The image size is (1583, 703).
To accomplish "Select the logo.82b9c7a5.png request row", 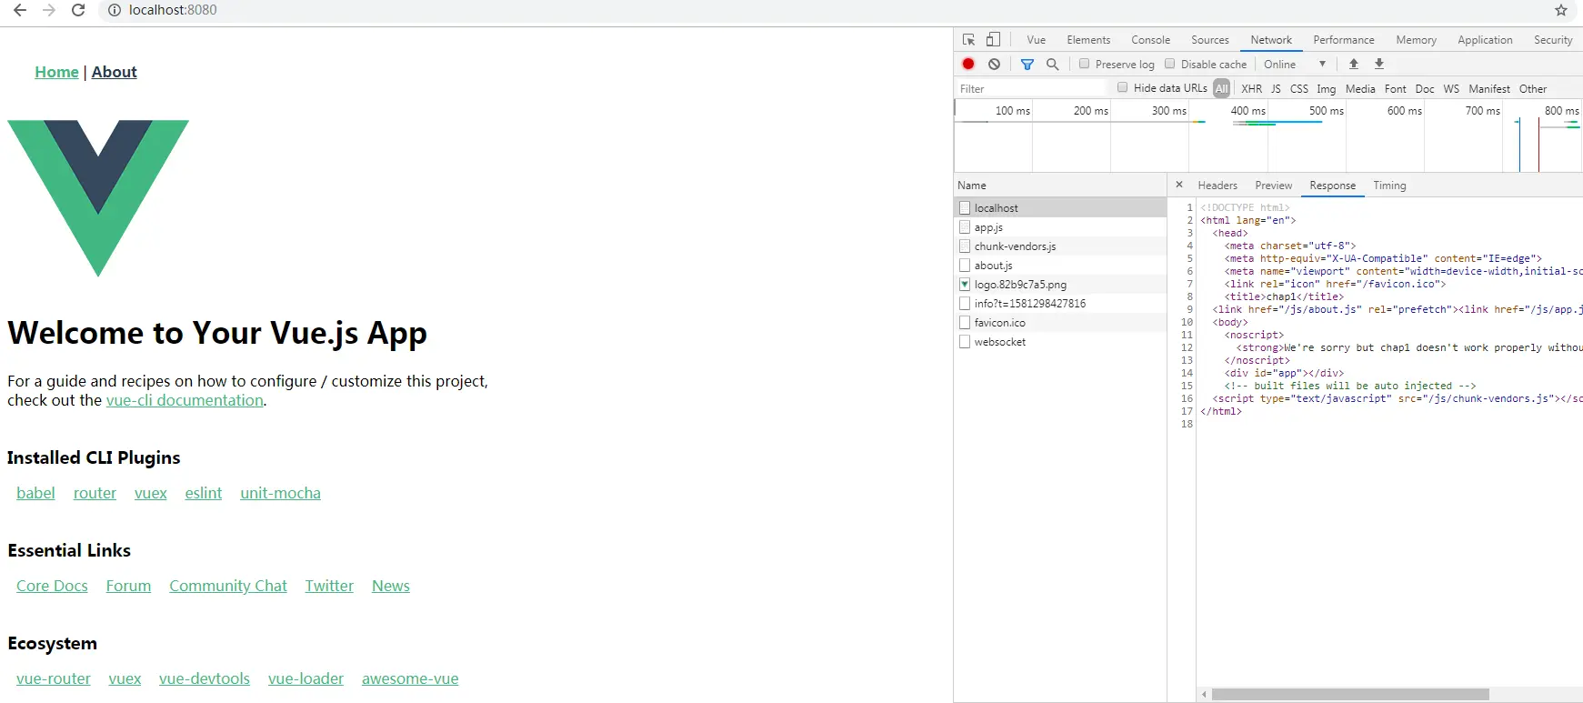I will (x=1060, y=285).
